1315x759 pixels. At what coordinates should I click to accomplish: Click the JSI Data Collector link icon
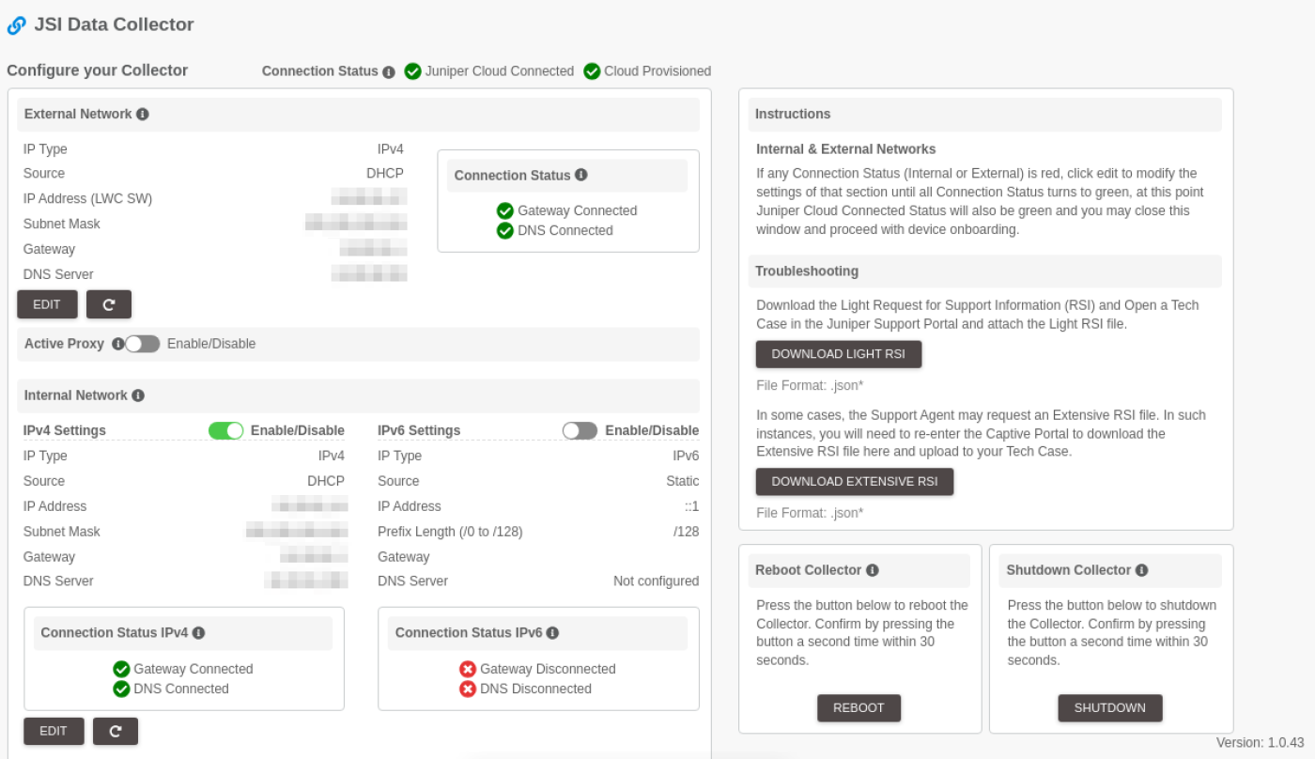pyautogui.click(x=16, y=25)
